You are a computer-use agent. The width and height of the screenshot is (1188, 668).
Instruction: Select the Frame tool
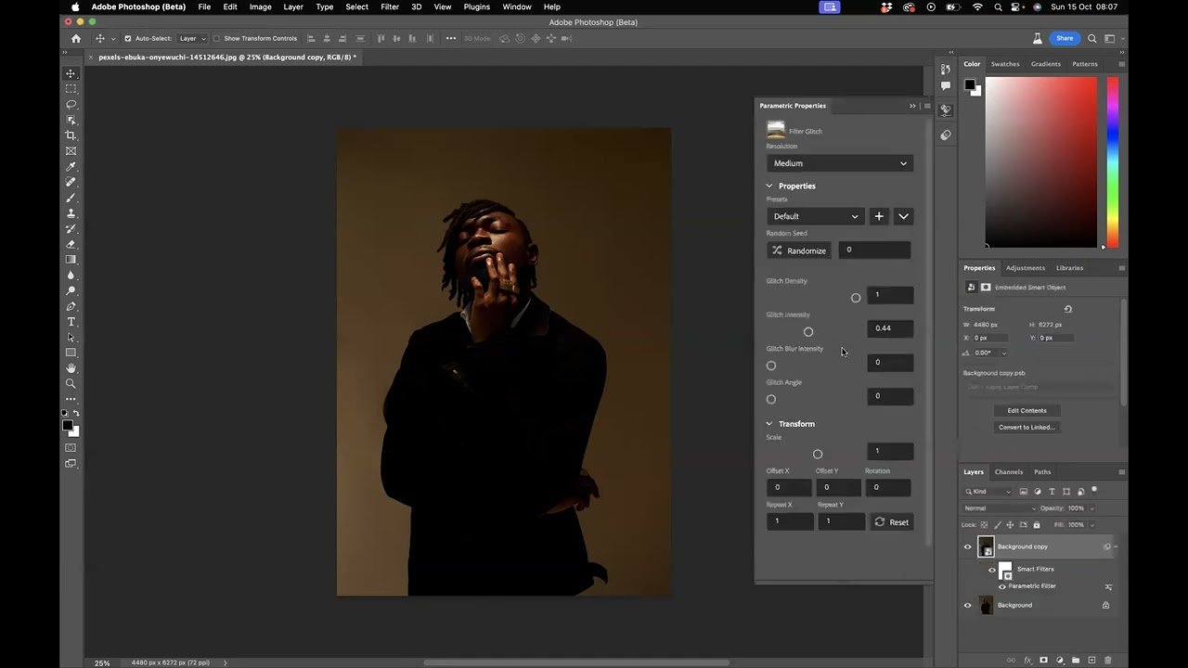coord(71,151)
